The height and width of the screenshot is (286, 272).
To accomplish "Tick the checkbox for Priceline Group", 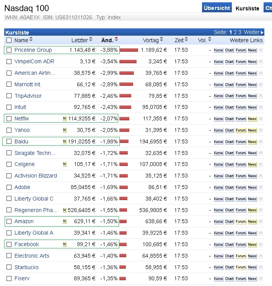I will (x=9, y=50).
